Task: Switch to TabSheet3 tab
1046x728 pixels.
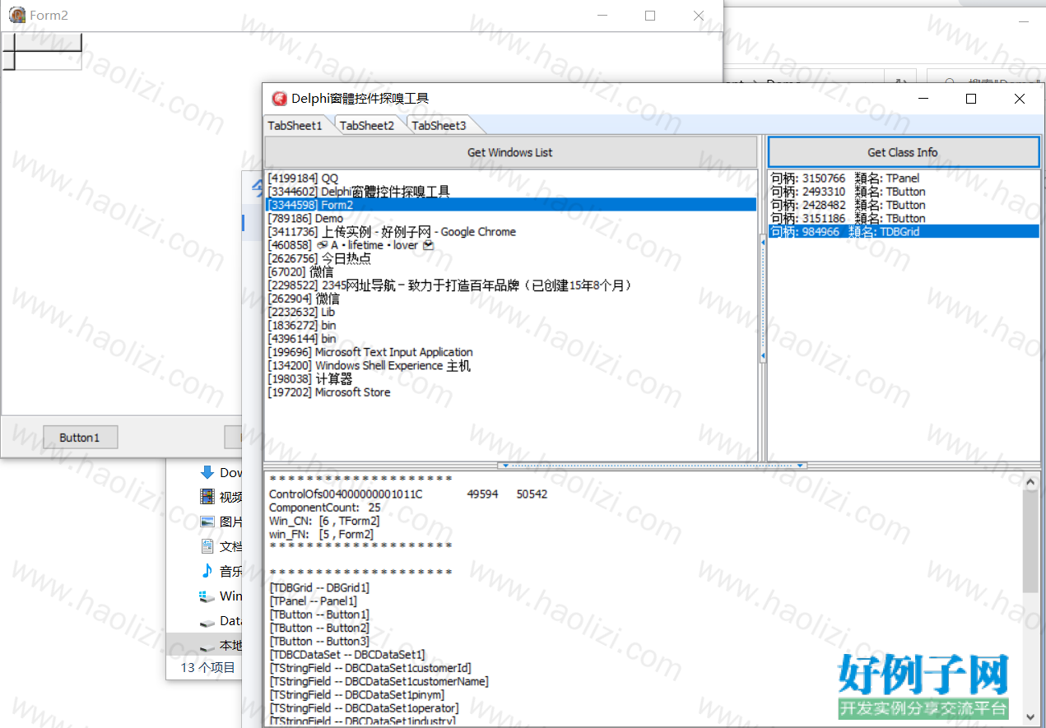Action: tap(439, 125)
